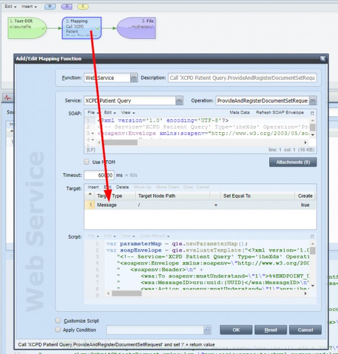Open the SOAP editor Edit menu
This screenshot has height=354, width=338.
pos(110,113)
